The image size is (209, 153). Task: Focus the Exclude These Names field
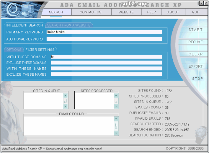[x=106, y=74]
